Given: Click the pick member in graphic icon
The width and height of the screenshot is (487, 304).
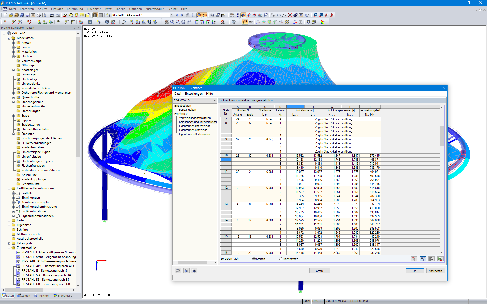Looking at the screenshot, I should coord(414,259).
